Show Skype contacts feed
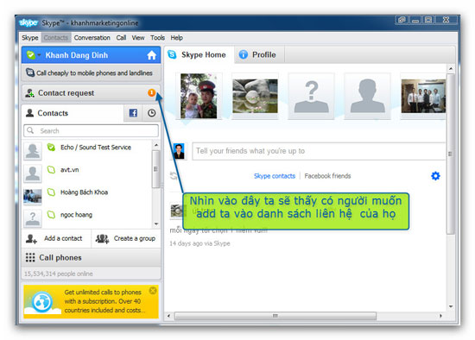This screenshot has width=475, height=340. (275, 176)
